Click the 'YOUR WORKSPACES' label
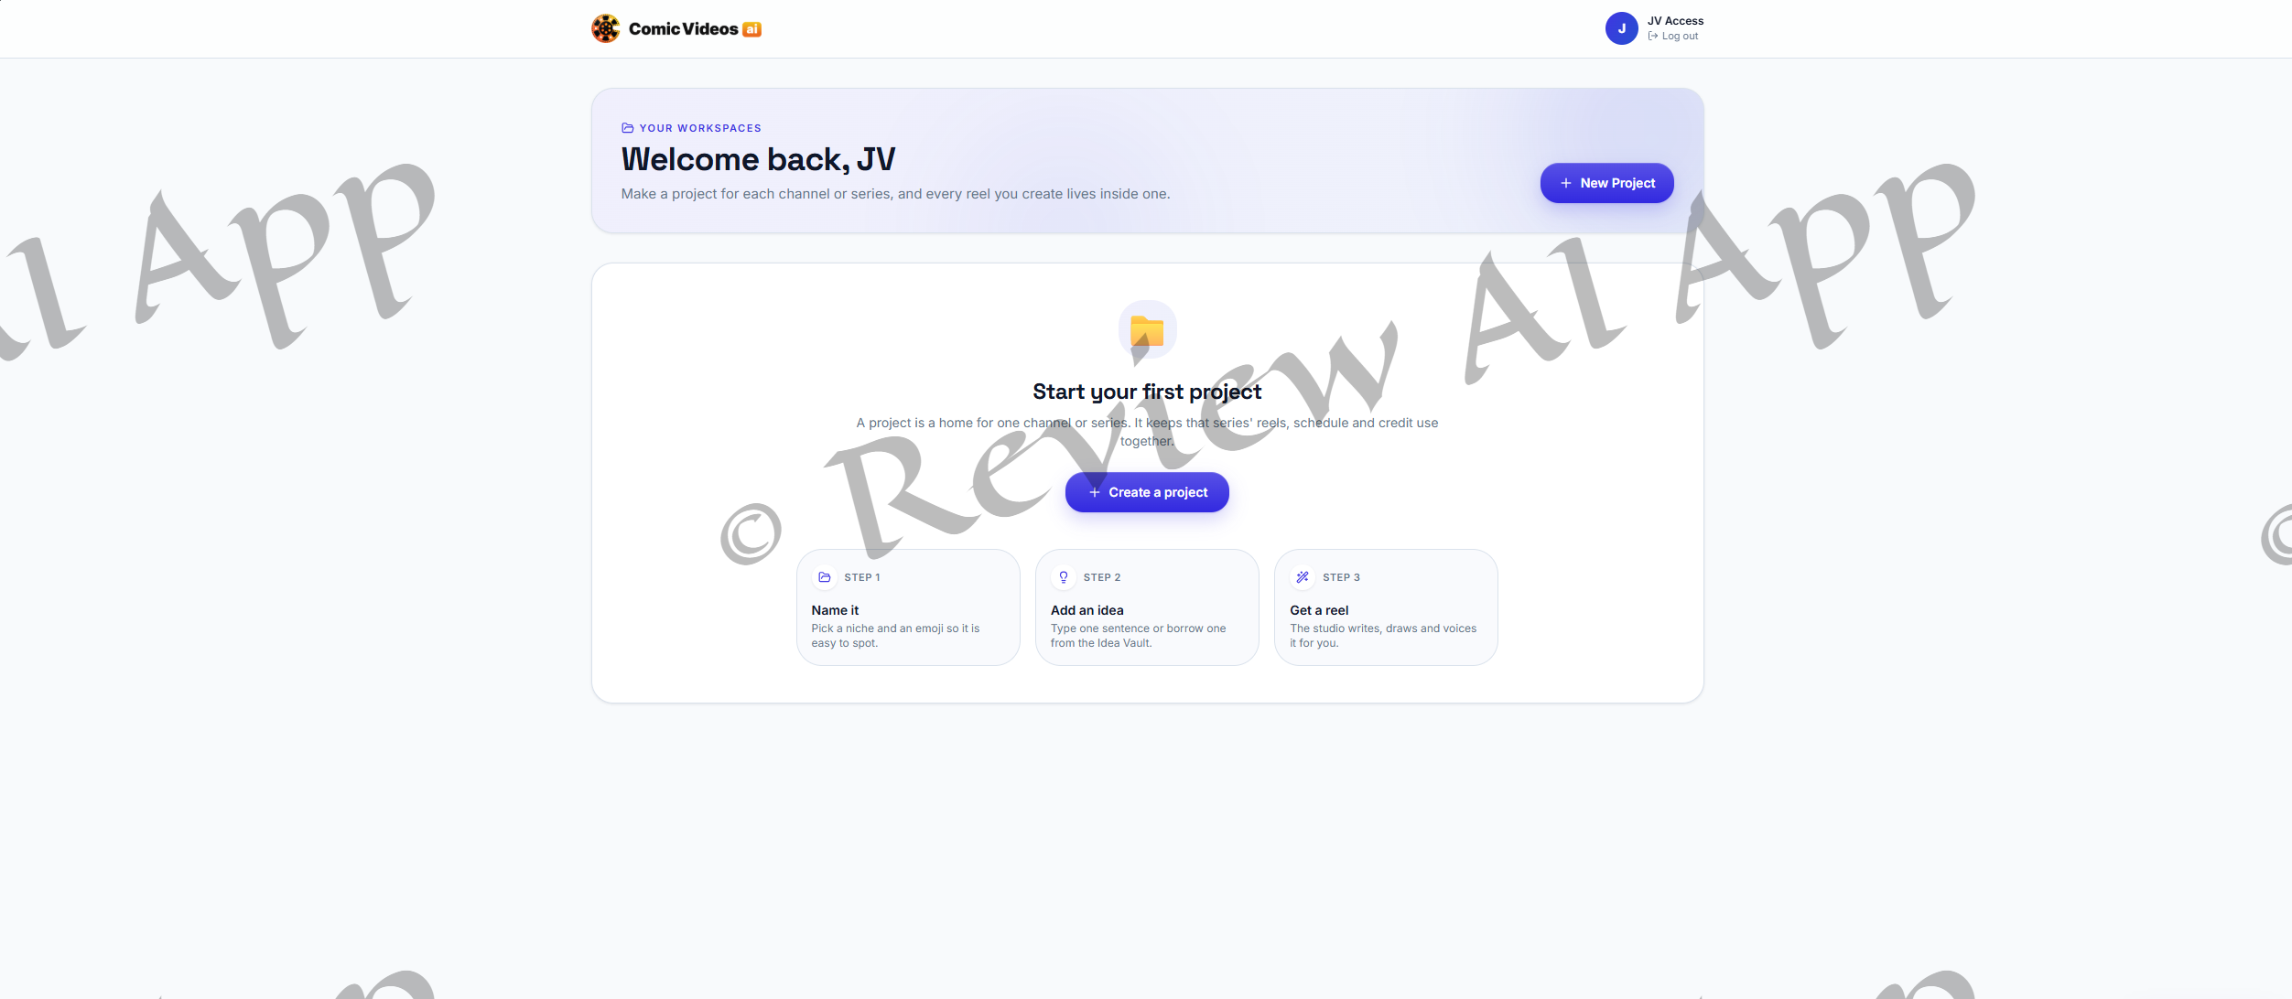The width and height of the screenshot is (2292, 999). click(x=700, y=128)
